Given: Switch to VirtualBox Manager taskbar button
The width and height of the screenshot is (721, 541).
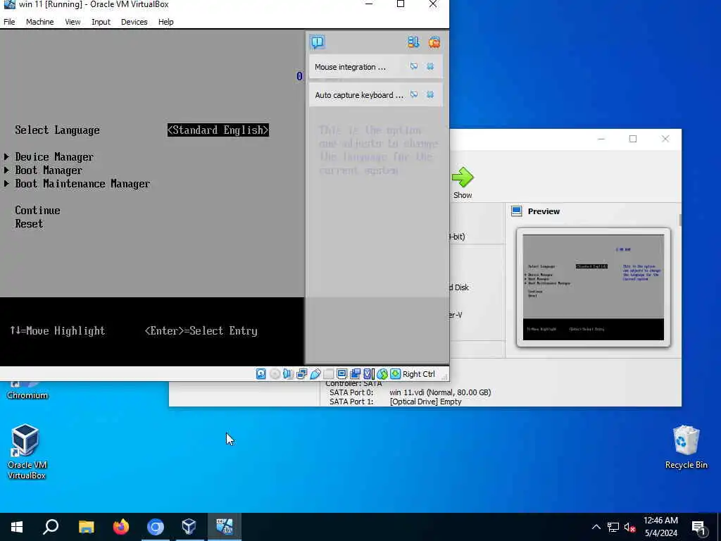Looking at the screenshot, I should (x=189, y=527).
